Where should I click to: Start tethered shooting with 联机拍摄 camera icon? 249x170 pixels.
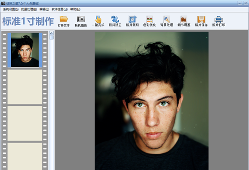pos(81,21)
